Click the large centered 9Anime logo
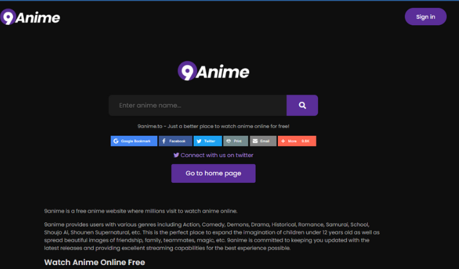The height and width of the screenshot is (269, 459). (213, 71)
